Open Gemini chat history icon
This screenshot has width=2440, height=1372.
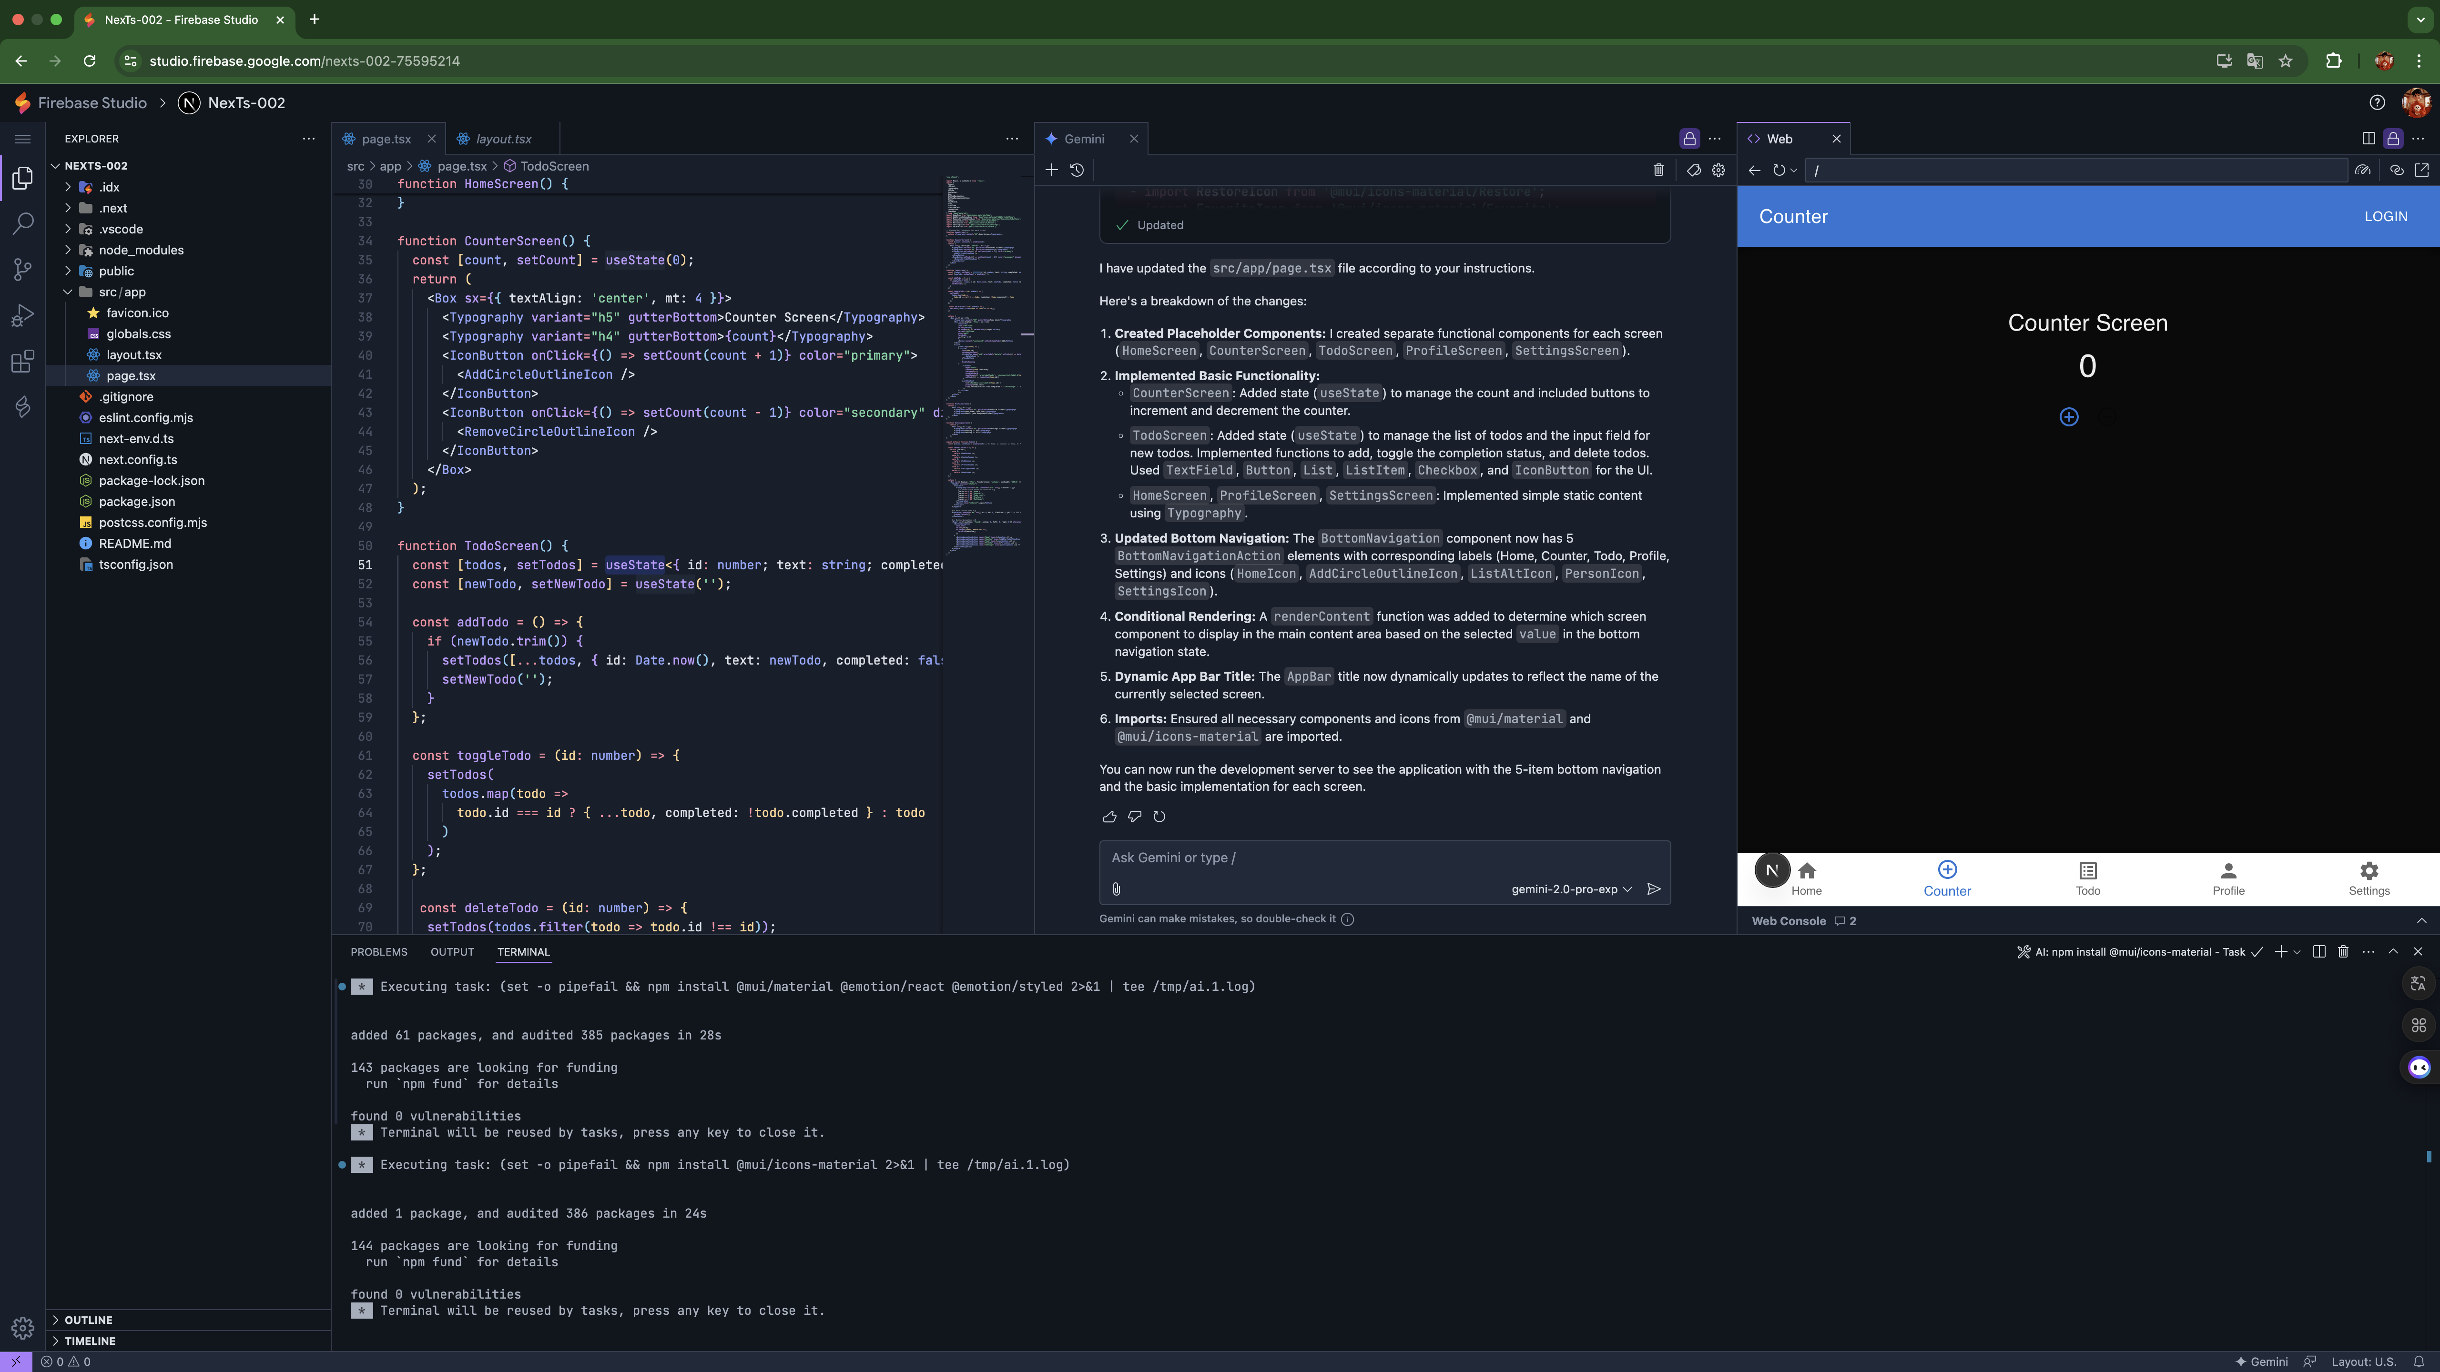tap(1077, 171)
